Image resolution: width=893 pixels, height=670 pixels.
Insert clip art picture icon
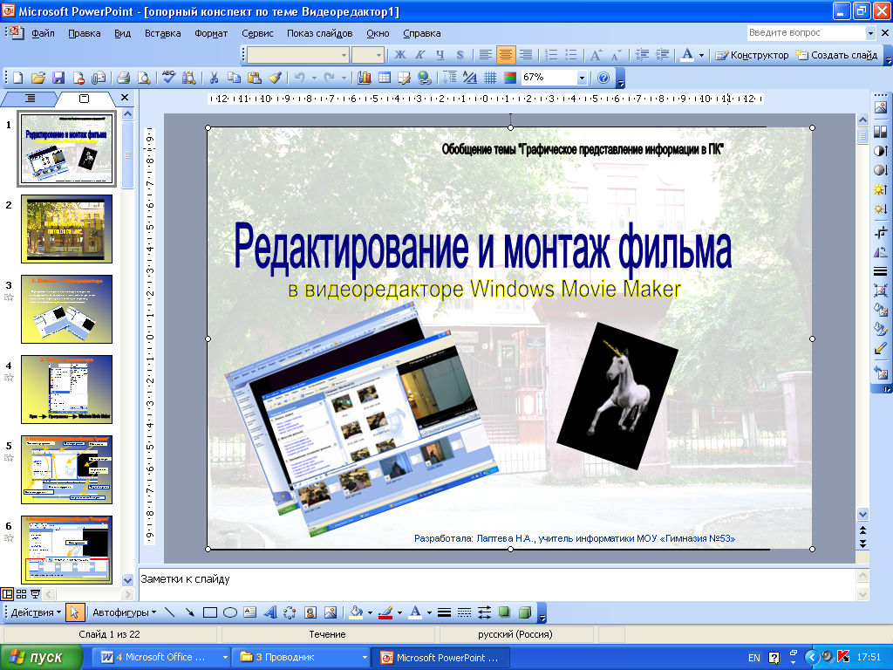click(x=310, y=612)
